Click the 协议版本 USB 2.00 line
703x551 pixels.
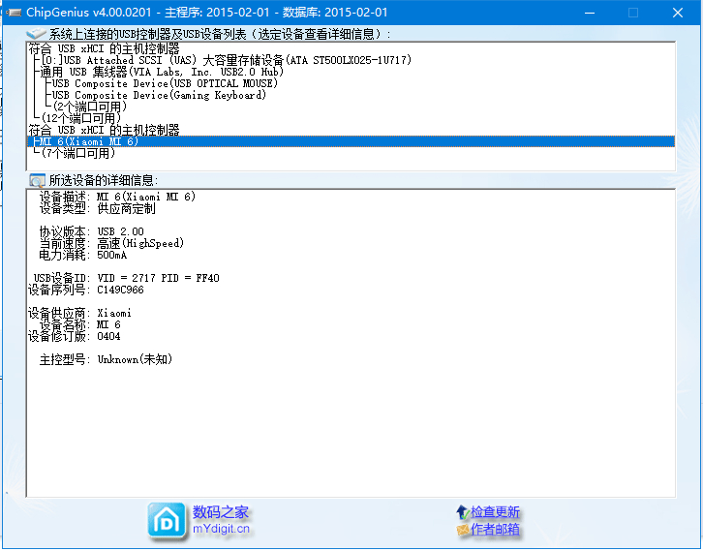click(x=91, y=231)
